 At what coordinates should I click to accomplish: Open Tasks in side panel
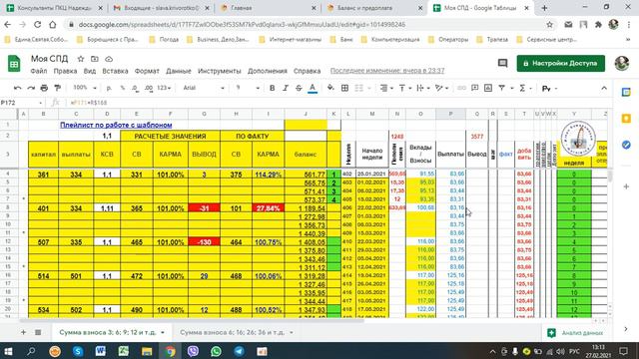[x=626, y=145]
